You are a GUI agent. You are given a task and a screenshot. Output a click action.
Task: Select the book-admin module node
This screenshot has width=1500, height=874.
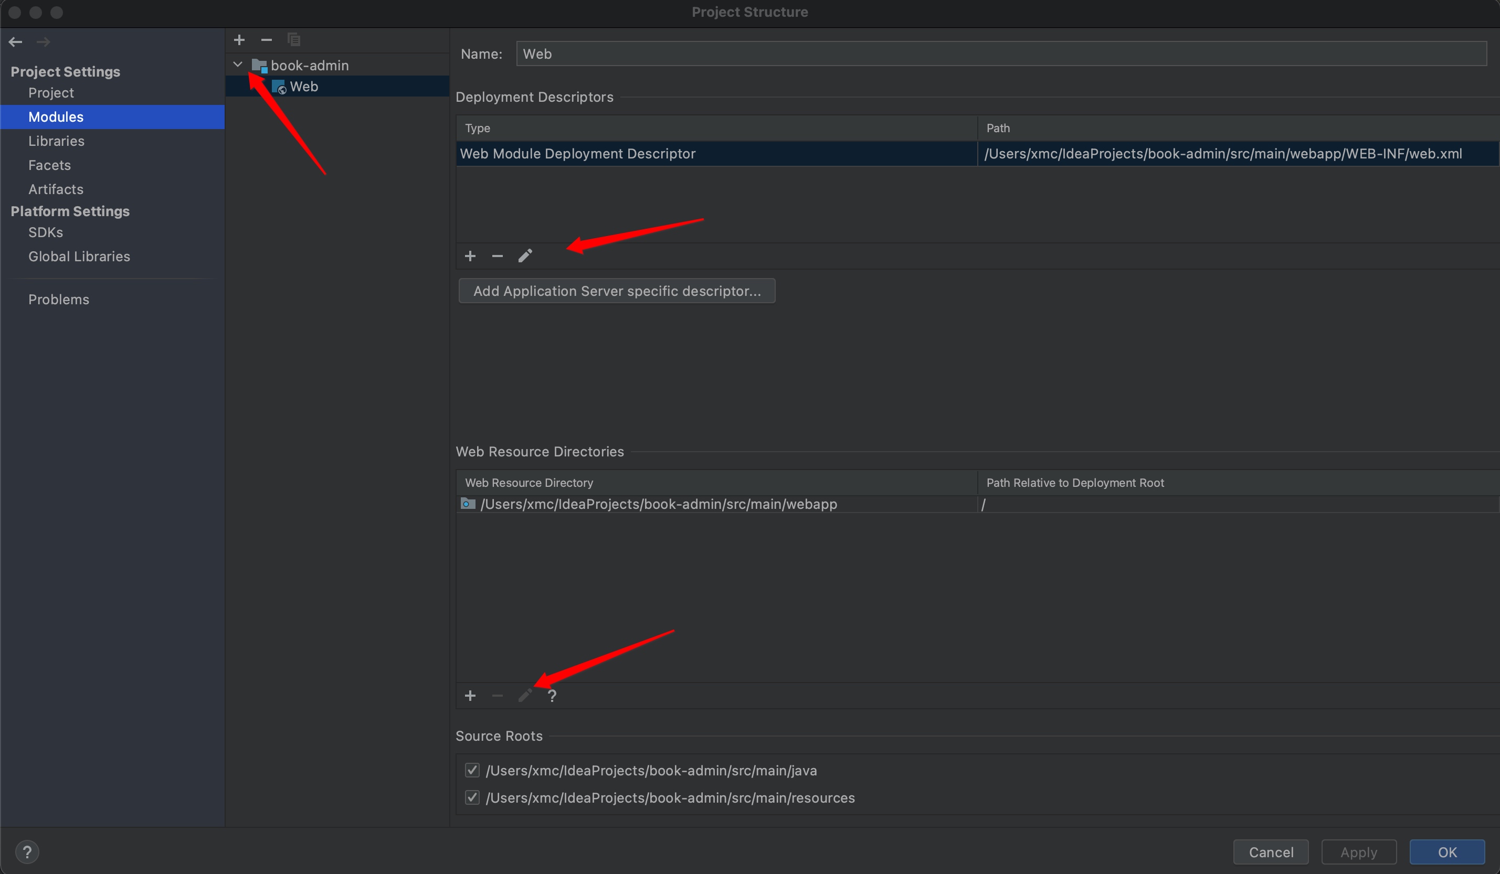[x=309, y=66]
